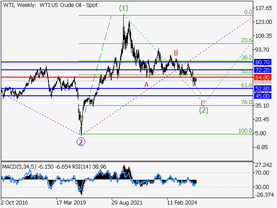The width and height of the screenshot is (277, 208).
Task: Click the 23.6 Fibonacci level label
Action: [x=246, y=40]
